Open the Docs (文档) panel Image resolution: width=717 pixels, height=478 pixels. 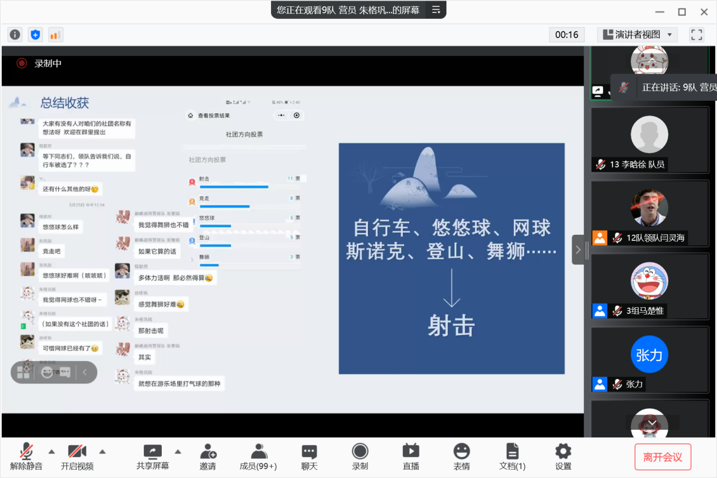[512, 457]
